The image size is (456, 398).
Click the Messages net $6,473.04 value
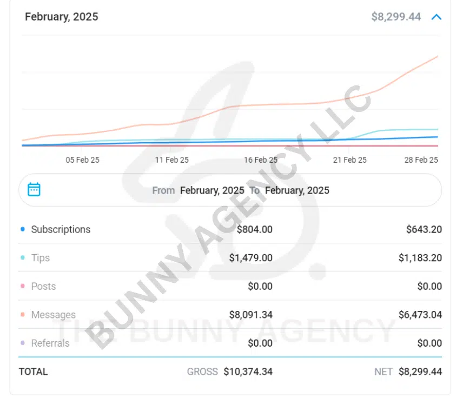(x=420, y=315)
